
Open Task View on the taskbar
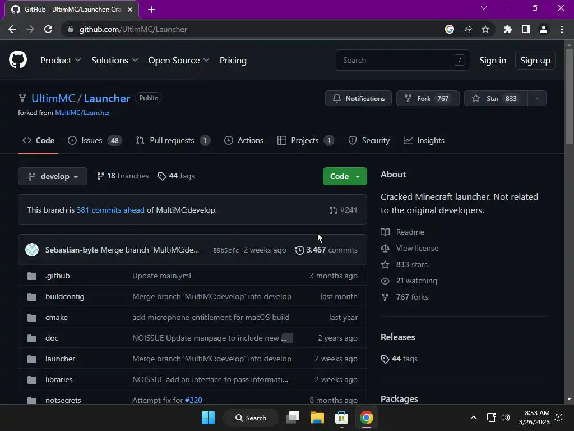(293, 418)
